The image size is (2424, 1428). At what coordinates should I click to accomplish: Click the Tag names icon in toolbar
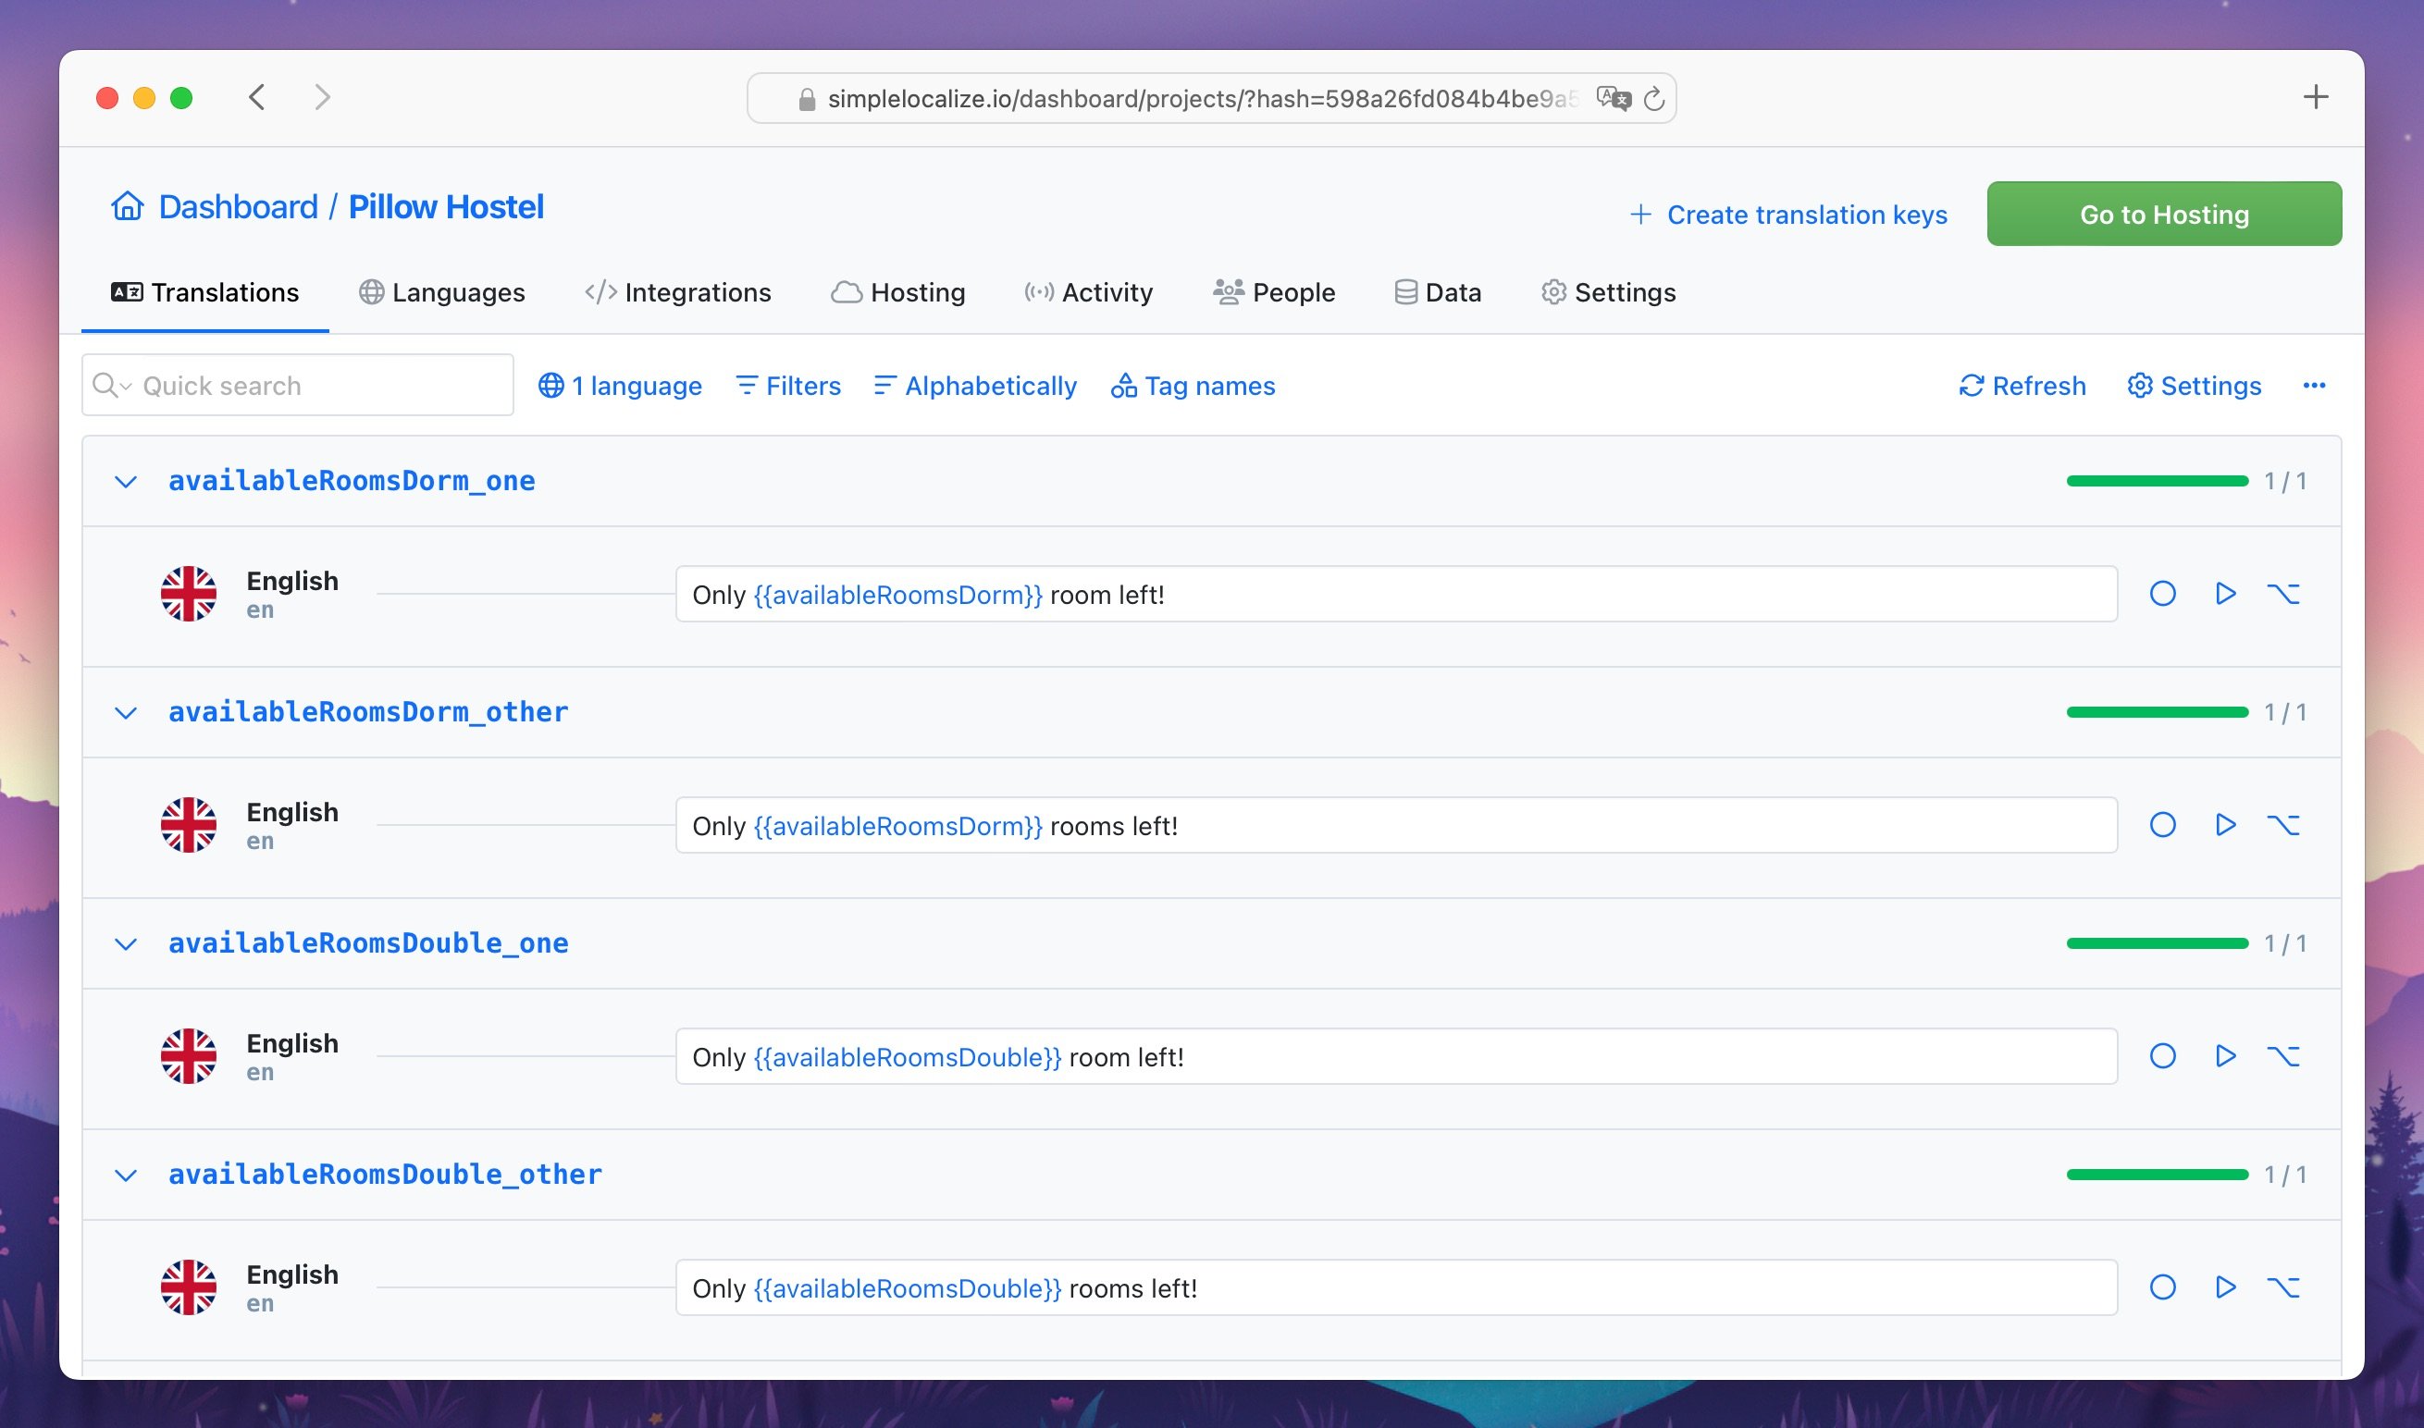tap(1123, 386)
